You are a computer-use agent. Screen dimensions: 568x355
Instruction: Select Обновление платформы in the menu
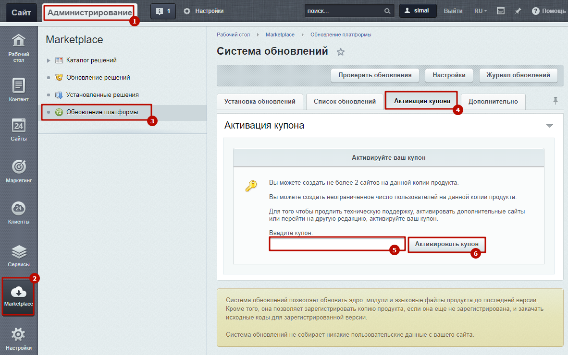pyautogui.click(x=102, y=112)
